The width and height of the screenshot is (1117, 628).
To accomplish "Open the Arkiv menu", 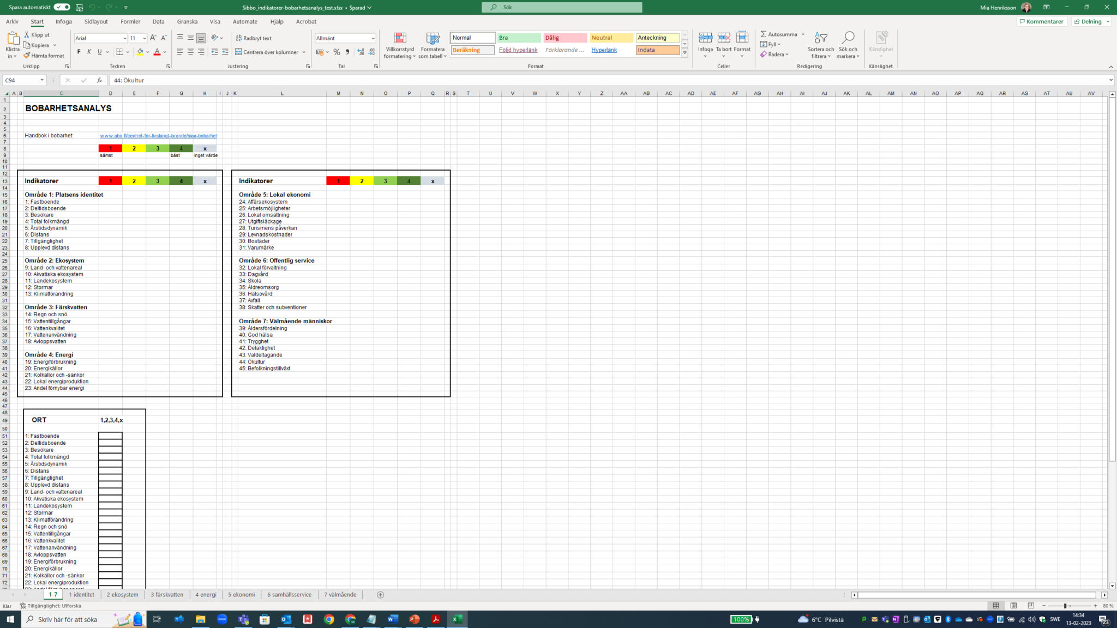I will [x=12, y=22].
